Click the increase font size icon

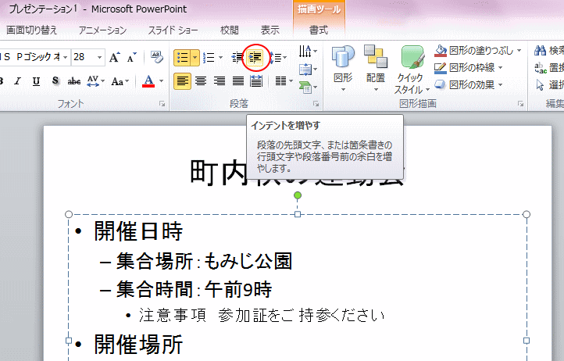pos(114,57)
